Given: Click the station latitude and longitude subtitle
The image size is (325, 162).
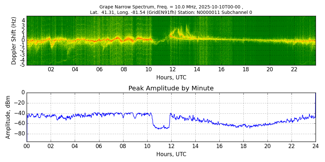Looking at the screenshot, I should tap(171, 12).
